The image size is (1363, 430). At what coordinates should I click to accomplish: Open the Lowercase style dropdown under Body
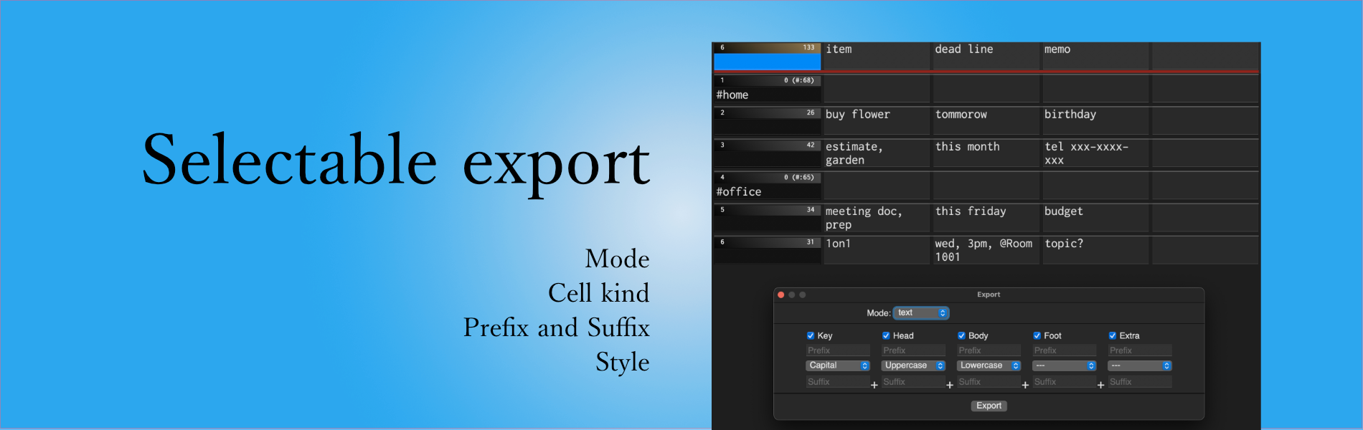989,365
